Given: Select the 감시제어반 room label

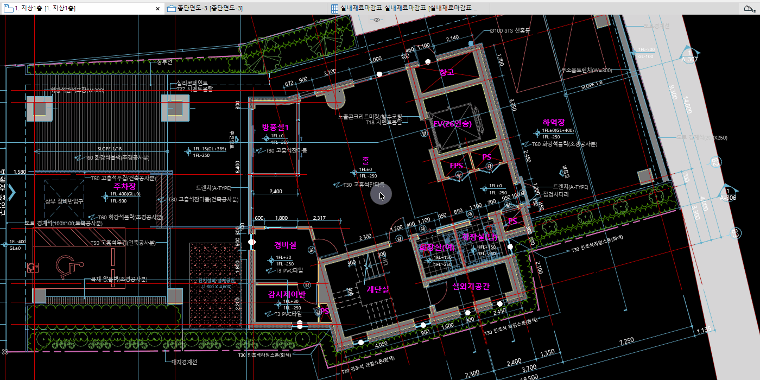Looking at the screenshot, I should 287,294.
